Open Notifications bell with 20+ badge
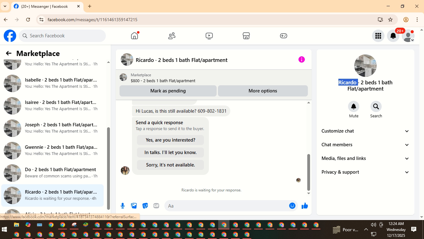Image resolution: width=424 pixels, height=239 pixels. pyautogui.click(x=393, y=36)
